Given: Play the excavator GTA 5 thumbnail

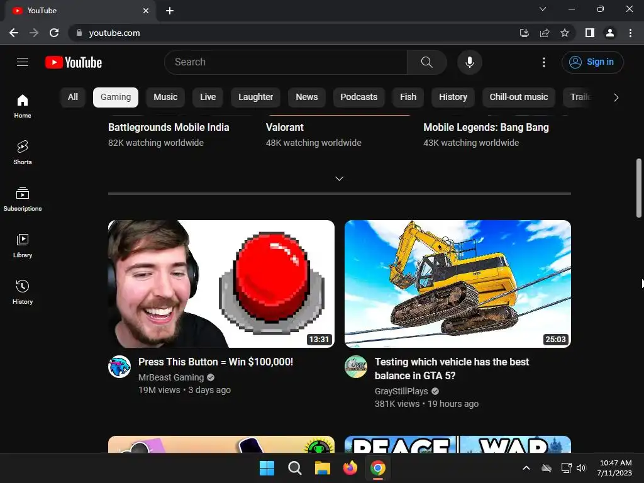Looking at the screenshot, I should [x=458, y=284].
